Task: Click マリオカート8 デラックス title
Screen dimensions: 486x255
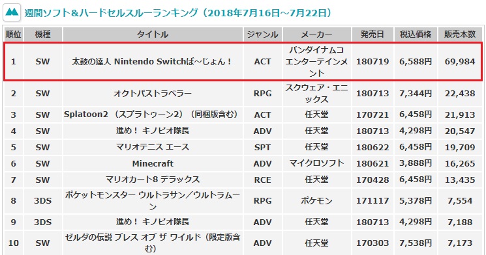Action: 153,180
